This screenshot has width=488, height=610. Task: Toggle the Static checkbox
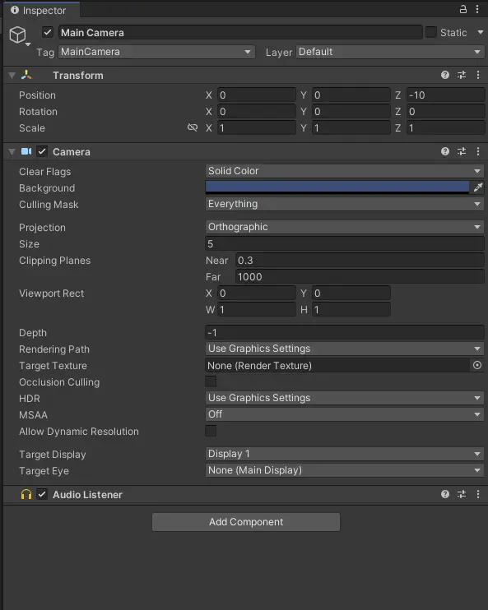click(430, 32)
